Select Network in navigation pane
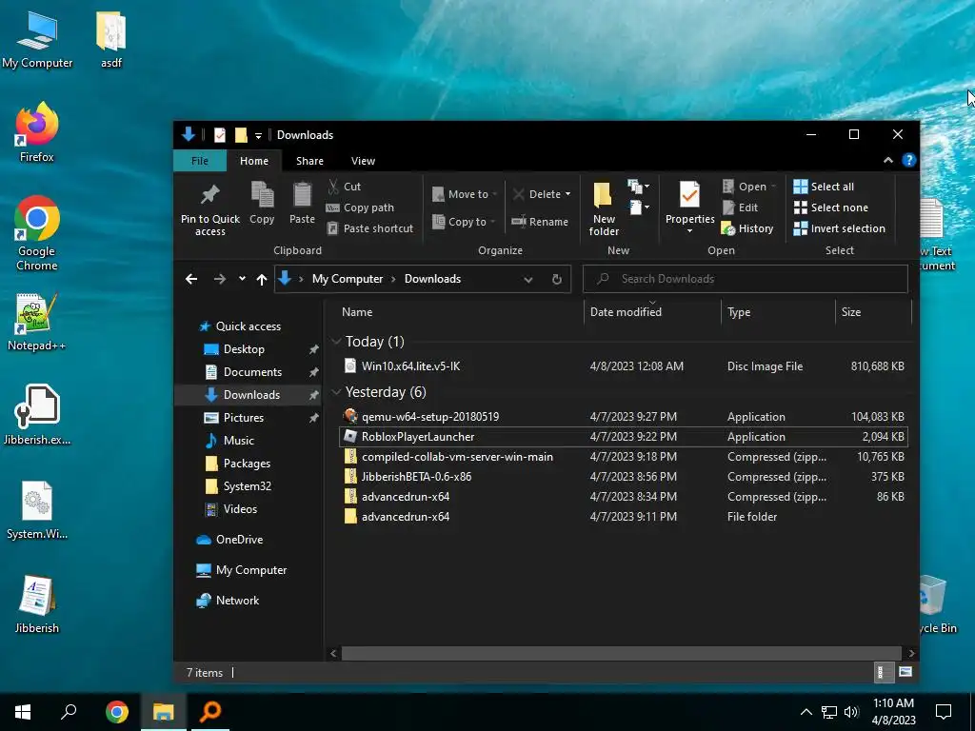 237,601
